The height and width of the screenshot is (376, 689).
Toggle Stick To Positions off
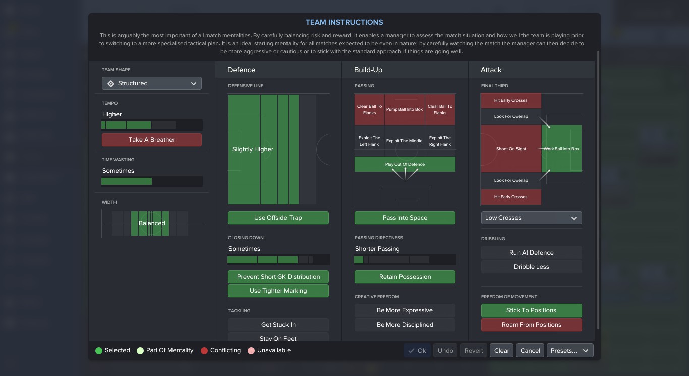click(x=531, y=310)
